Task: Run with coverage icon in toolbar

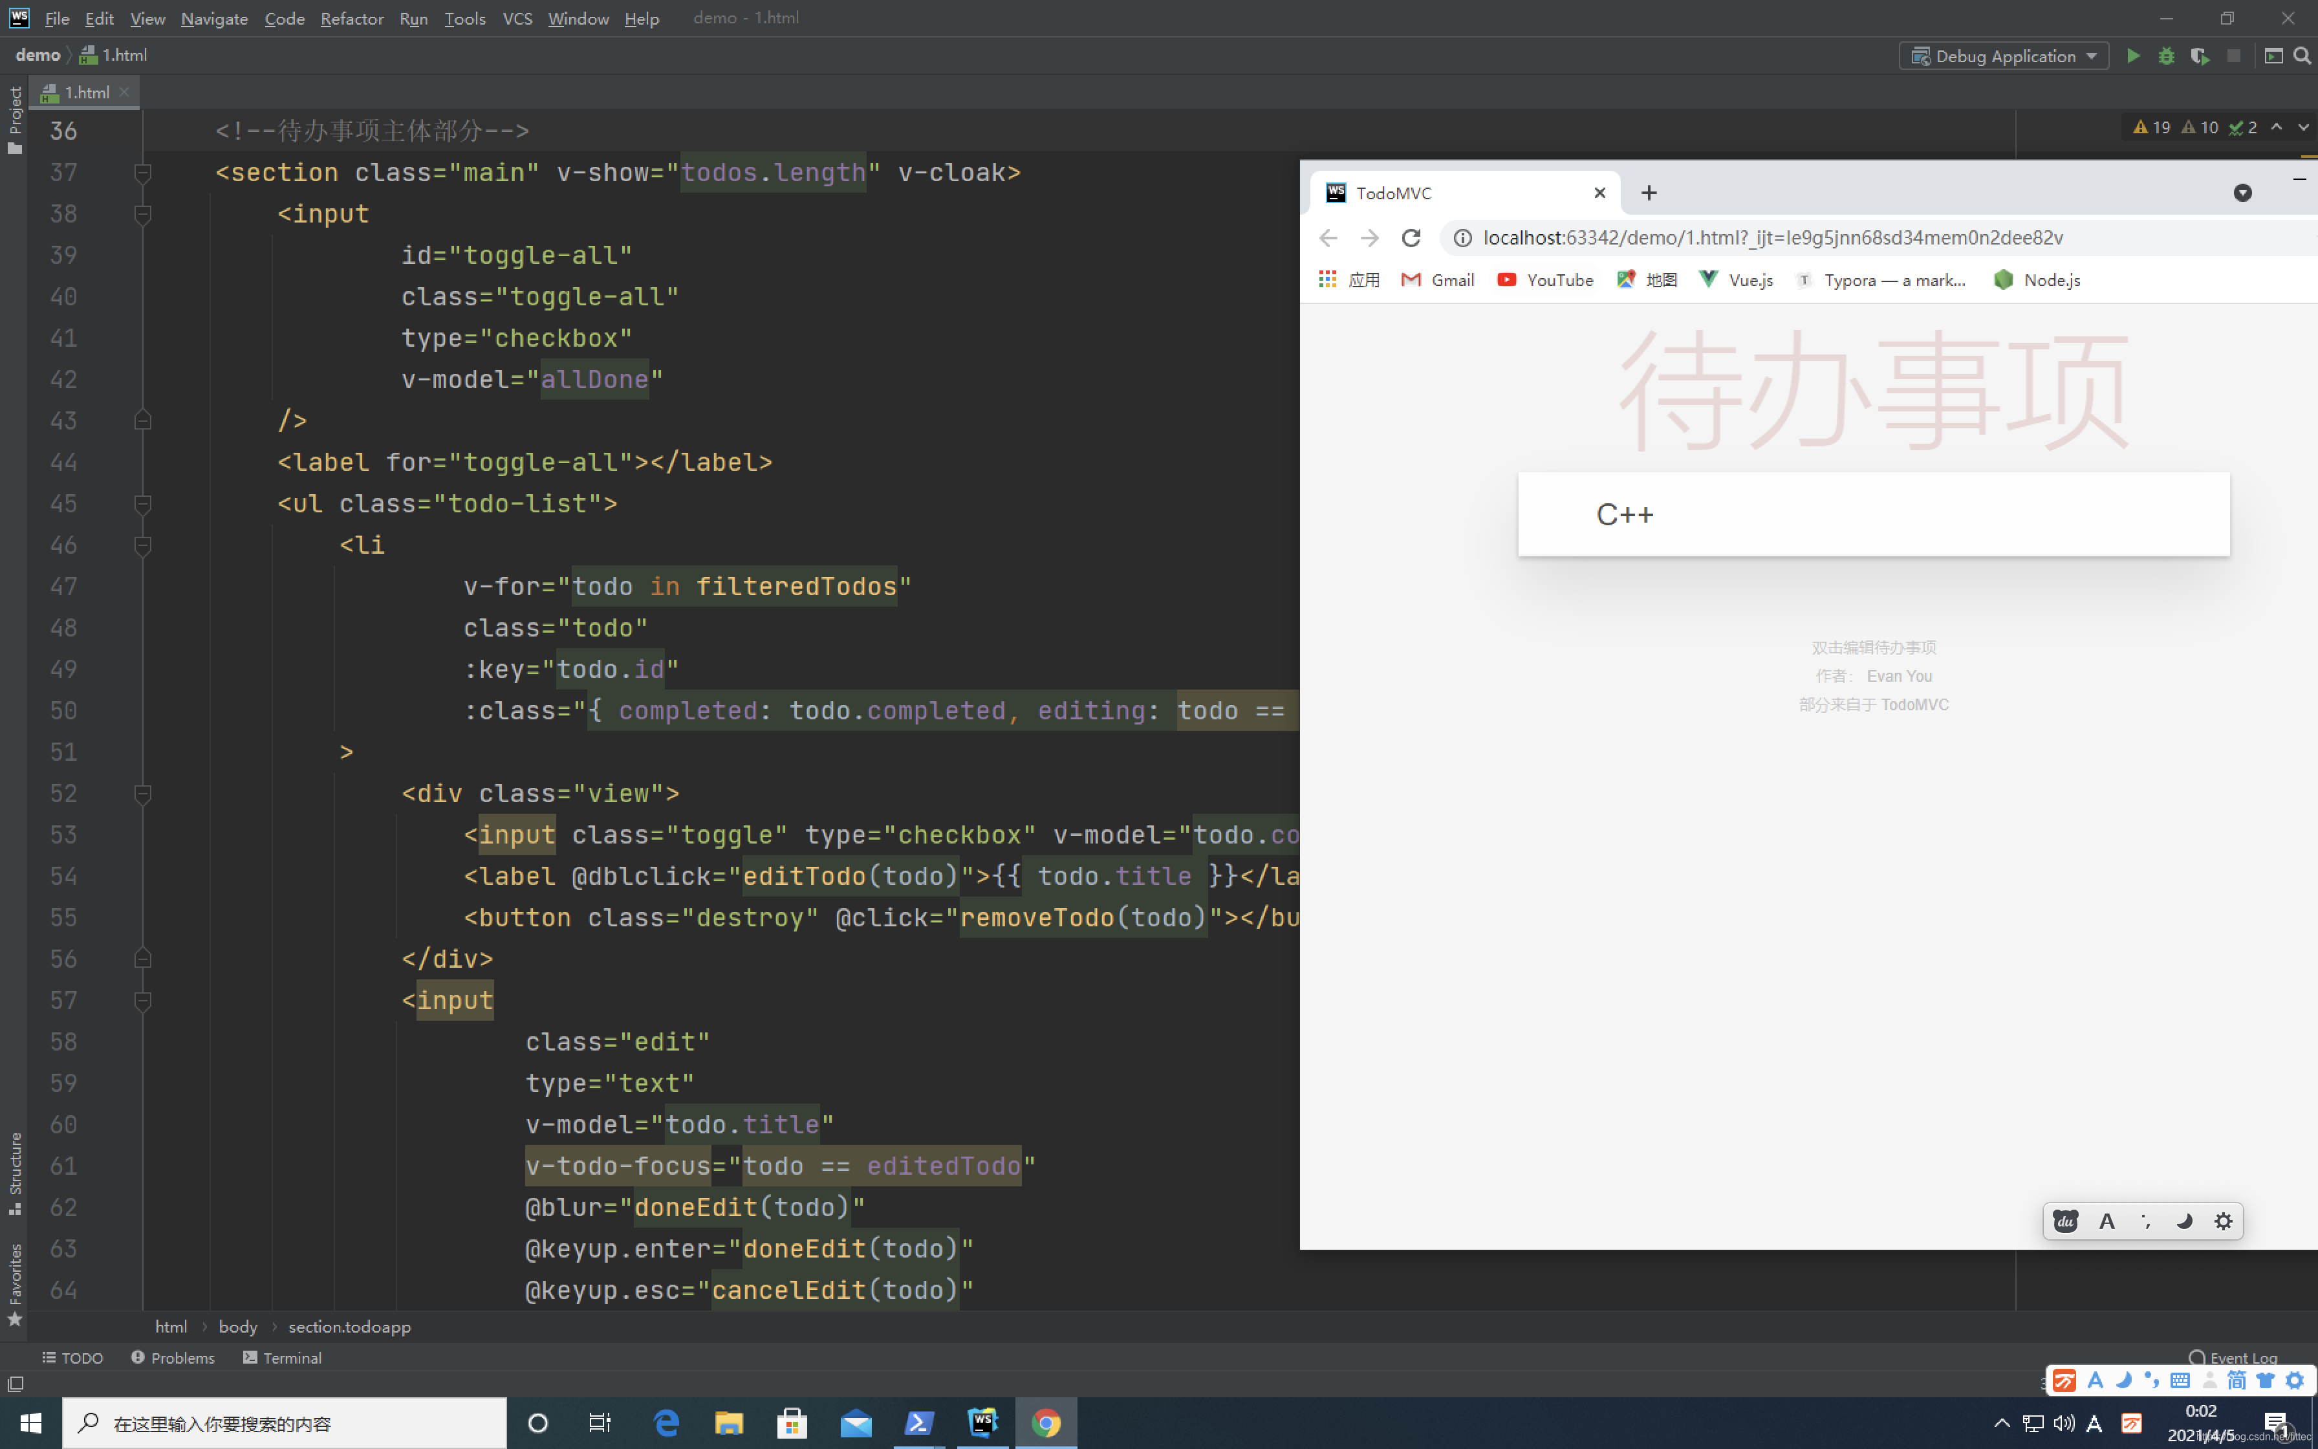Action: [2199, 56]
